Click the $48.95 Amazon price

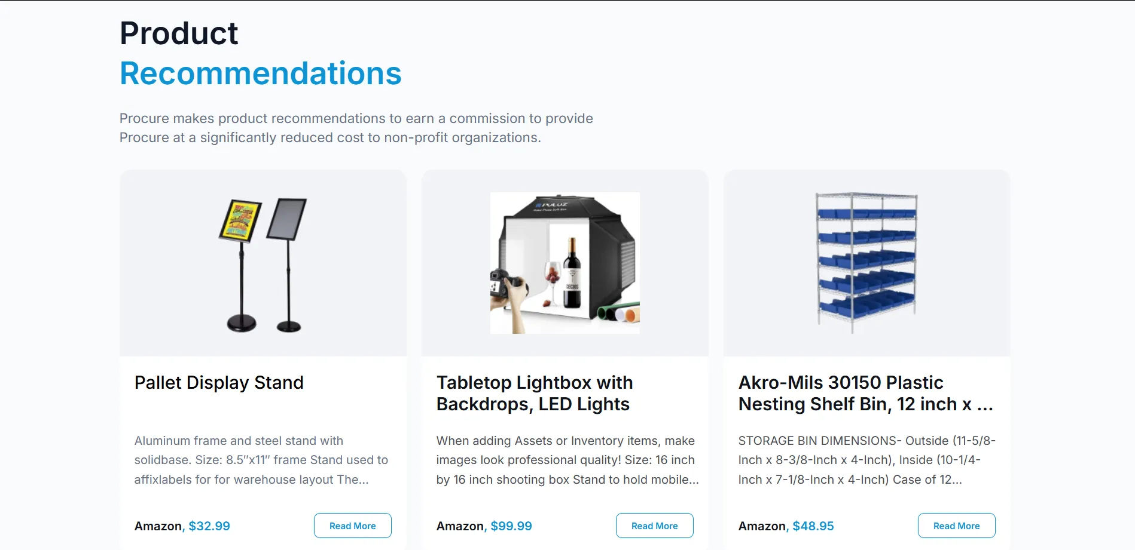click(813, 526)
